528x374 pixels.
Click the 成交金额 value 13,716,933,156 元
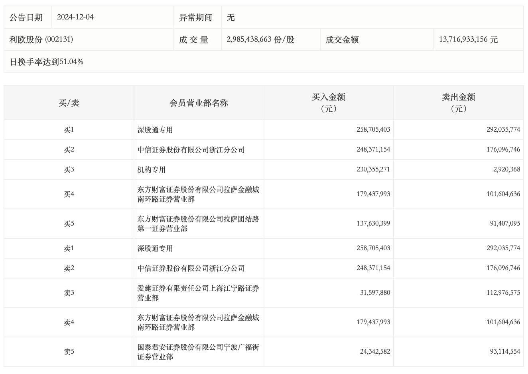click(468, 39)
